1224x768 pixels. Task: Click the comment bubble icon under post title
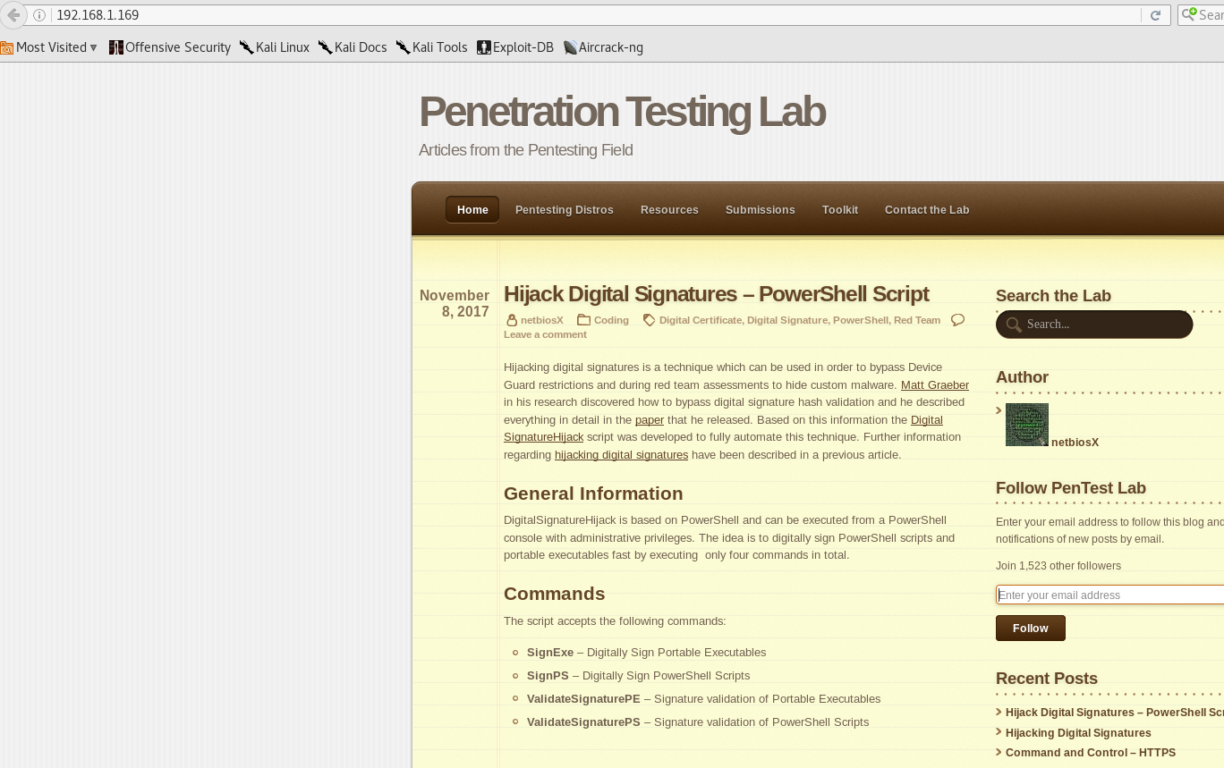coord(957,320)
